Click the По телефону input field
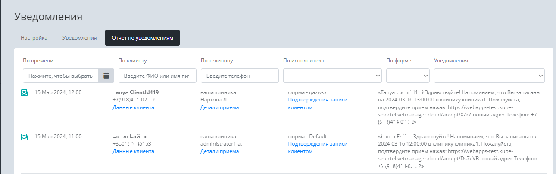This screenshot has width=556, height=174. (240, 76)
